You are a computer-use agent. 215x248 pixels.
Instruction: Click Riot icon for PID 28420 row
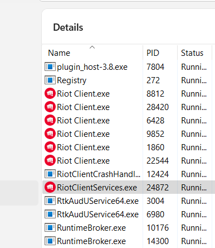[50, 107]
